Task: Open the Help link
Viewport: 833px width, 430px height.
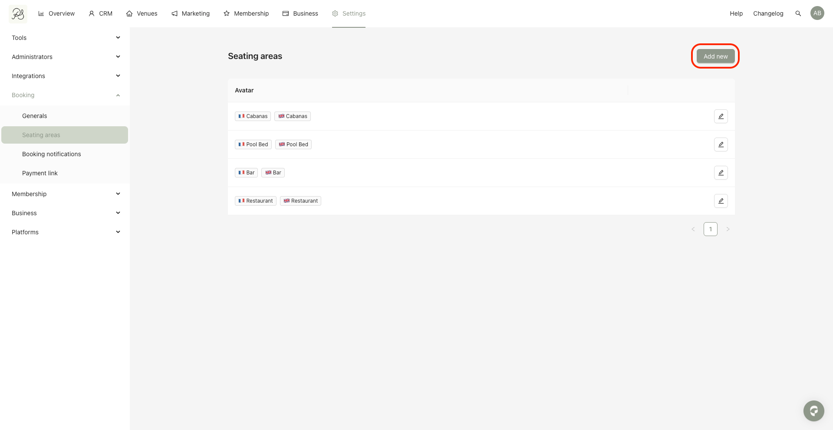Action: click(x=736, y=13)
